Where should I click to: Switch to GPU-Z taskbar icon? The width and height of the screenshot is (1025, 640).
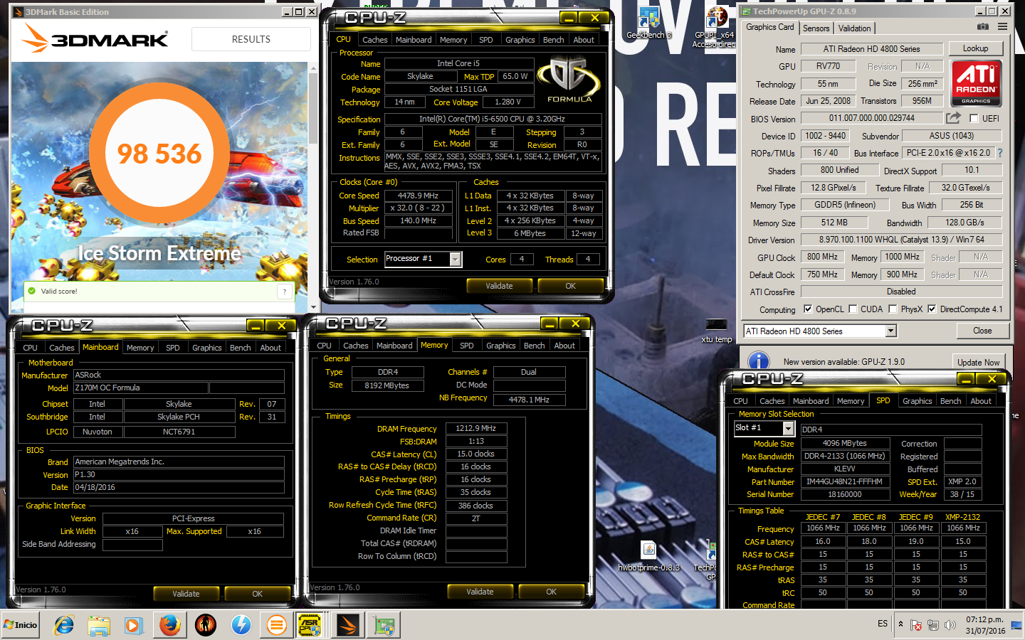tap(385, 626)
